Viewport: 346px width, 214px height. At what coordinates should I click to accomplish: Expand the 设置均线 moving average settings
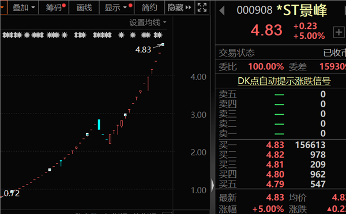click(148, 22)
